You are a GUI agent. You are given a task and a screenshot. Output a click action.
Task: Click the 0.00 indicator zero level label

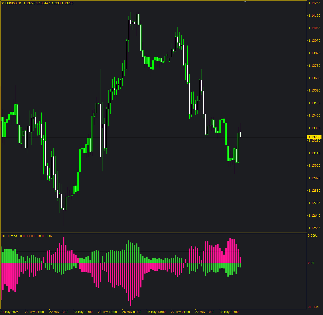tap(311, 263)
